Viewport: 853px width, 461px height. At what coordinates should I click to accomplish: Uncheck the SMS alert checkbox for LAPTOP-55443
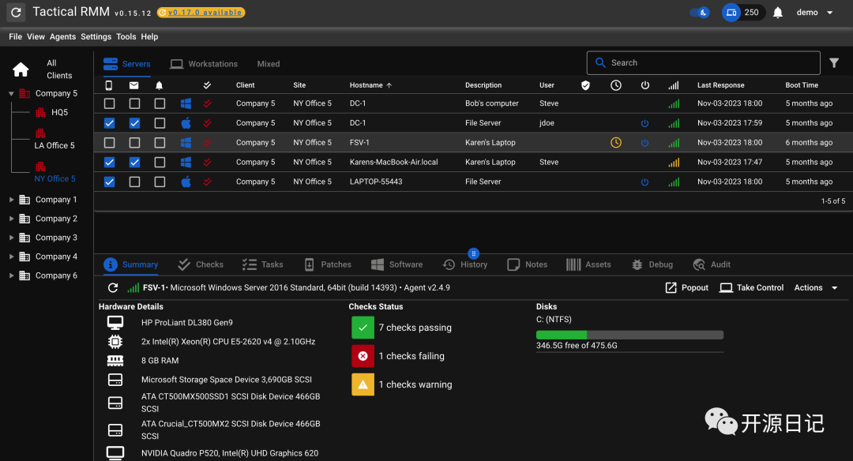pos(109,182)
